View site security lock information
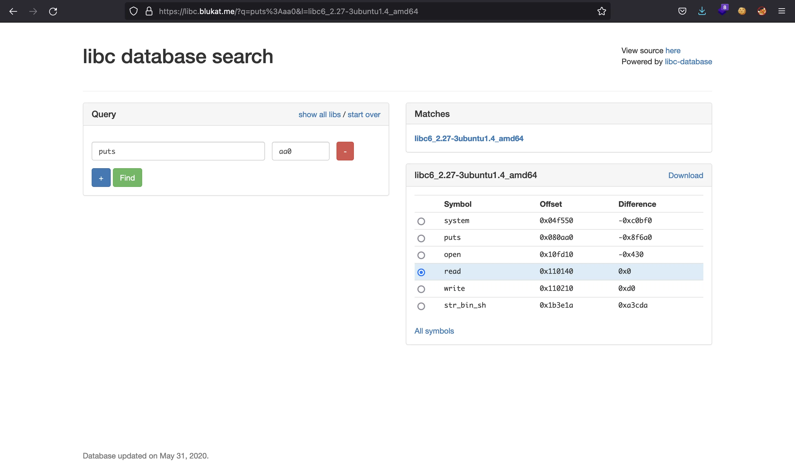The width and height of the screenshot is (795, 472). 149,12
